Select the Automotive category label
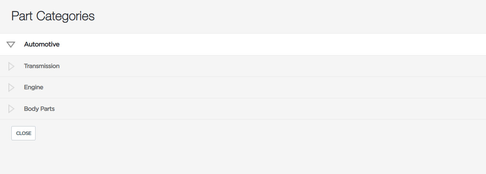The height and width of the screenshot is (174, 486). [x=42, y=44]
